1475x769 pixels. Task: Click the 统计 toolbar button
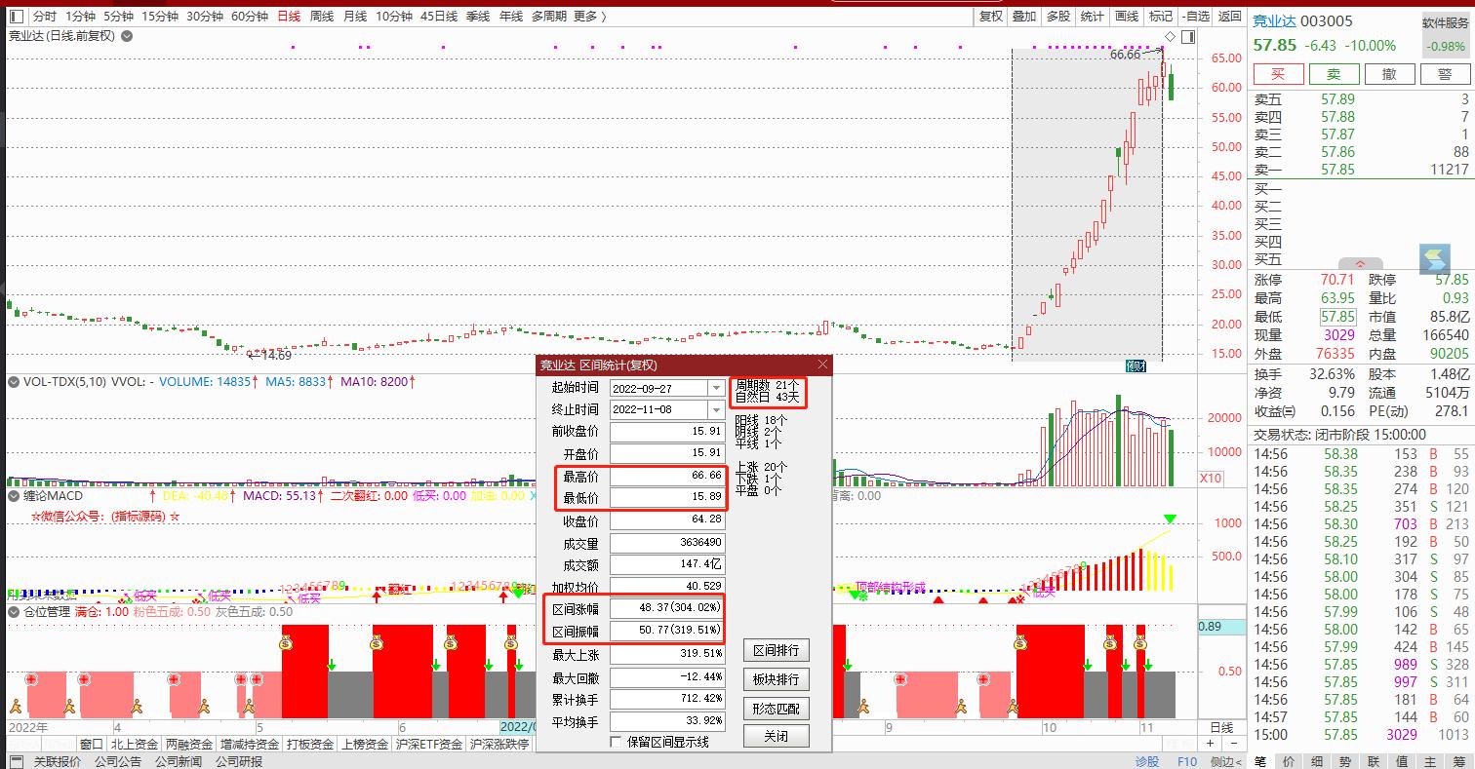pyautogui.click(x=1093, y=17)
